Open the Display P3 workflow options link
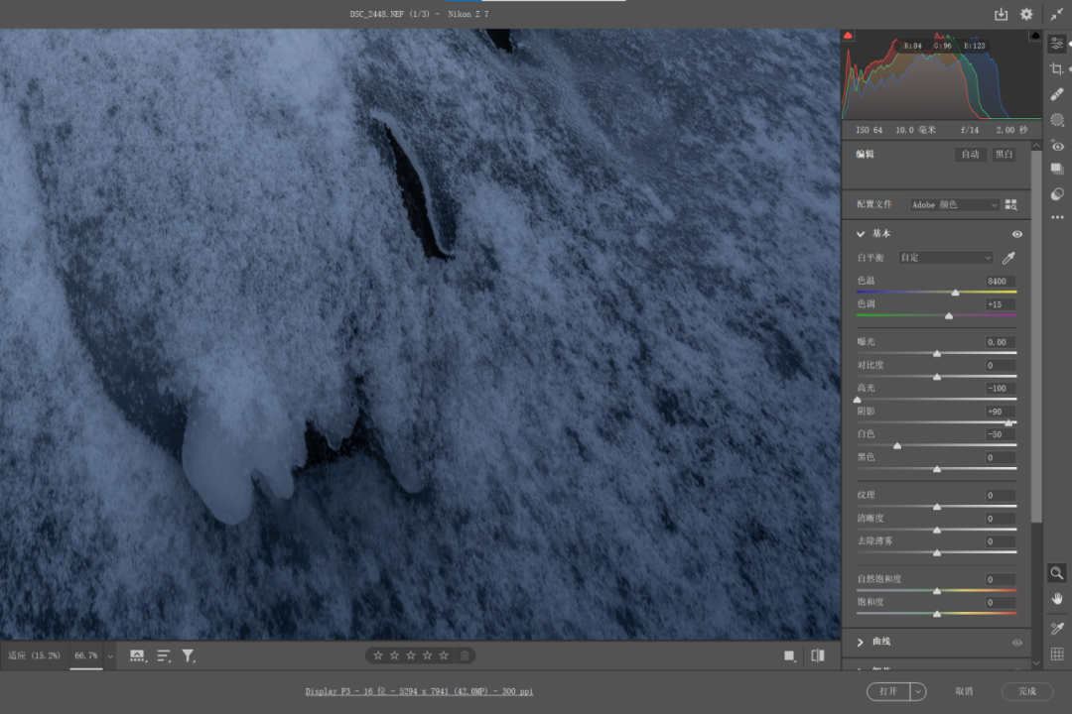Screen dimensions: 1072x714 [419, 691]
